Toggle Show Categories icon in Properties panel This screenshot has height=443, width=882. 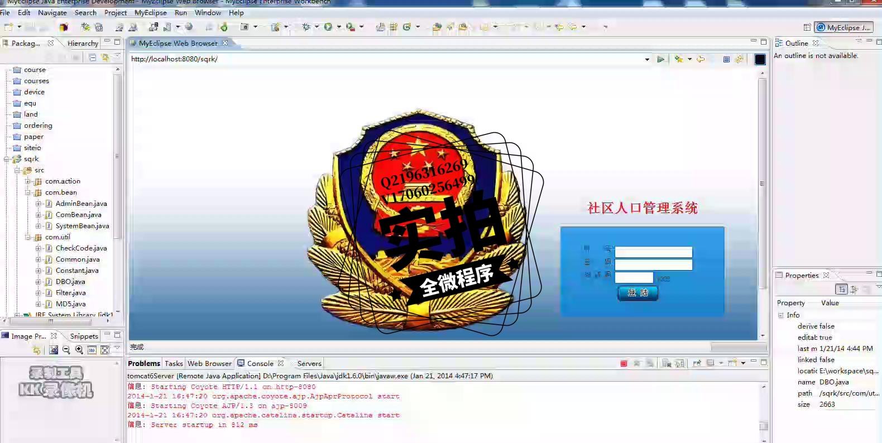pos(841,289)
